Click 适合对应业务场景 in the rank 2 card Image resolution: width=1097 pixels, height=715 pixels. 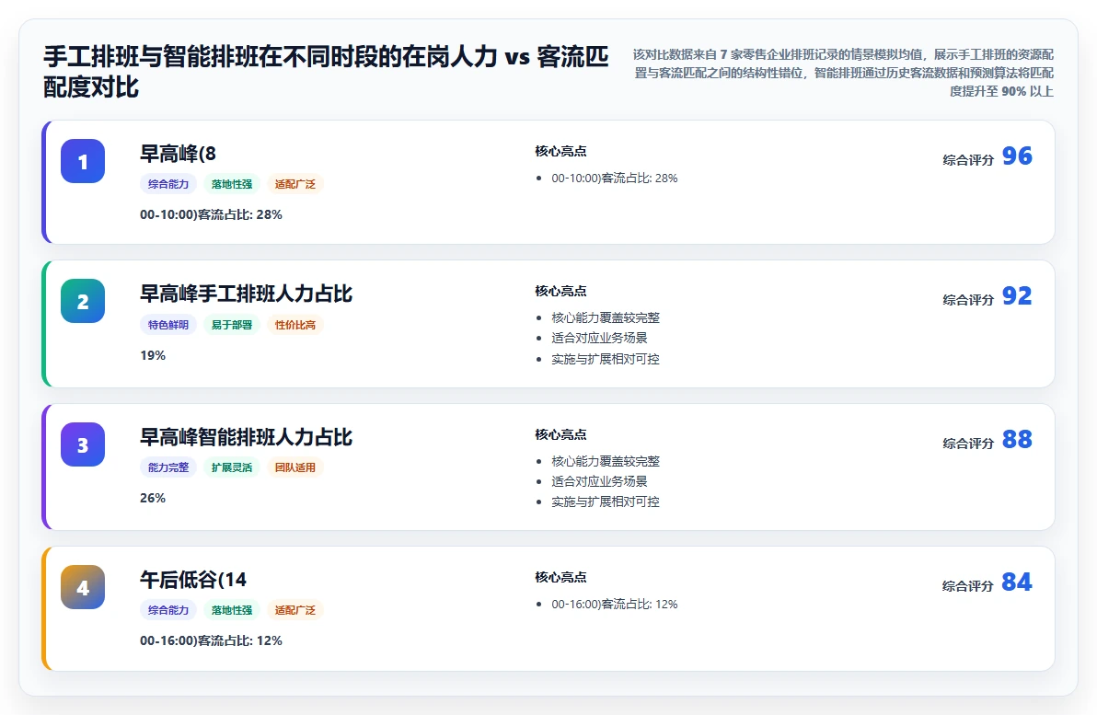[x=599, y=338]
